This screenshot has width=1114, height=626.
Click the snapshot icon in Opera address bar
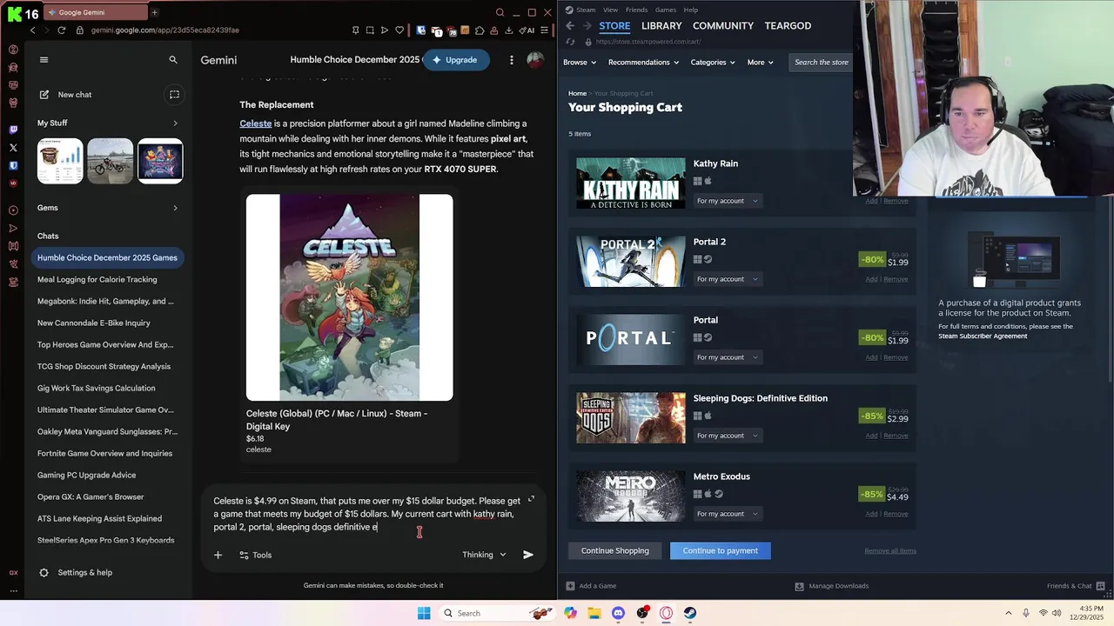(x=370, y=30)
